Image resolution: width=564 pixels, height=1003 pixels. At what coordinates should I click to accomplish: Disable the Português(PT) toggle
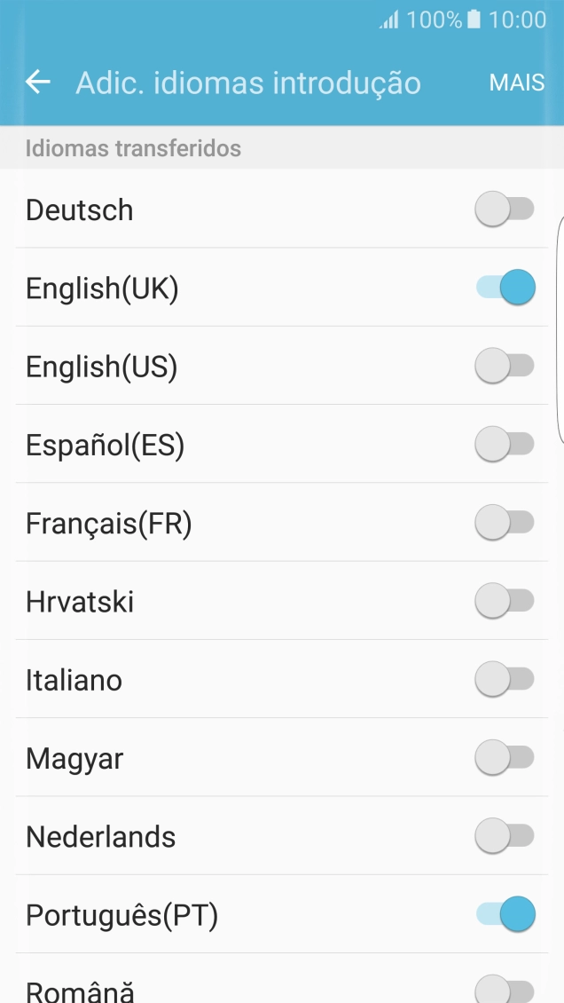tap(505, 914)
